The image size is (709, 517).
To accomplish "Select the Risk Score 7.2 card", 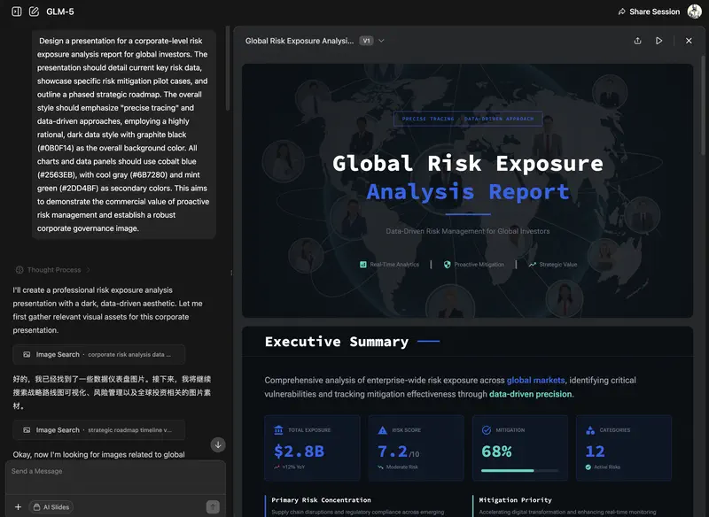I will click(416, 448).
